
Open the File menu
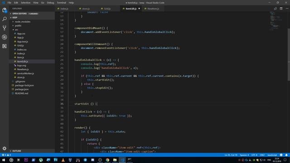pyautogui.click(x=9, y=3)
